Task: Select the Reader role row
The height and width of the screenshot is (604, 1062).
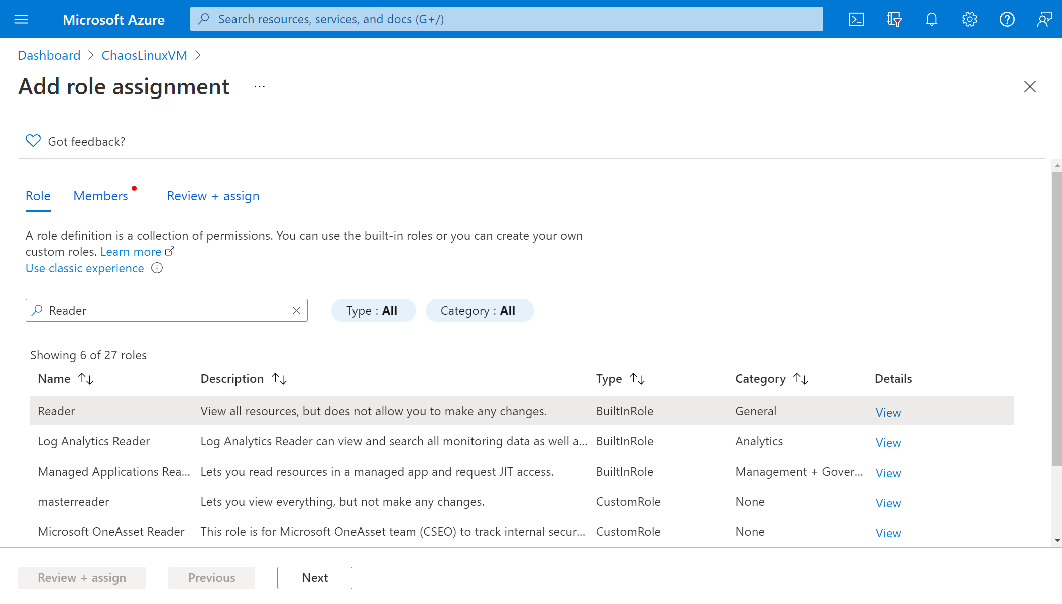Action: coord(521,411)
